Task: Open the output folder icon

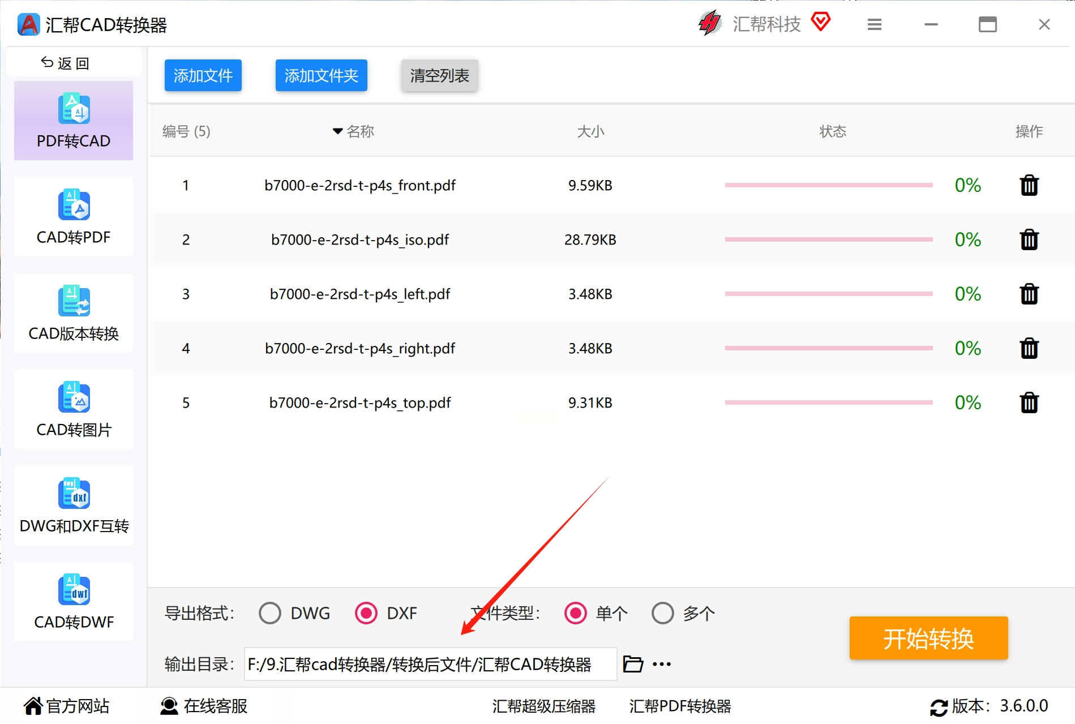Action: (x=633, y=663)
